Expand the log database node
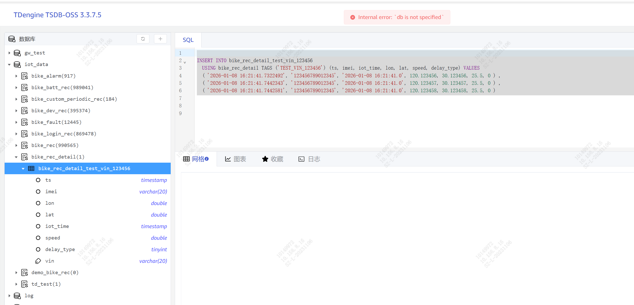This screenshot has width=634, height=305. pyautogui.click(x=9, y=296)
